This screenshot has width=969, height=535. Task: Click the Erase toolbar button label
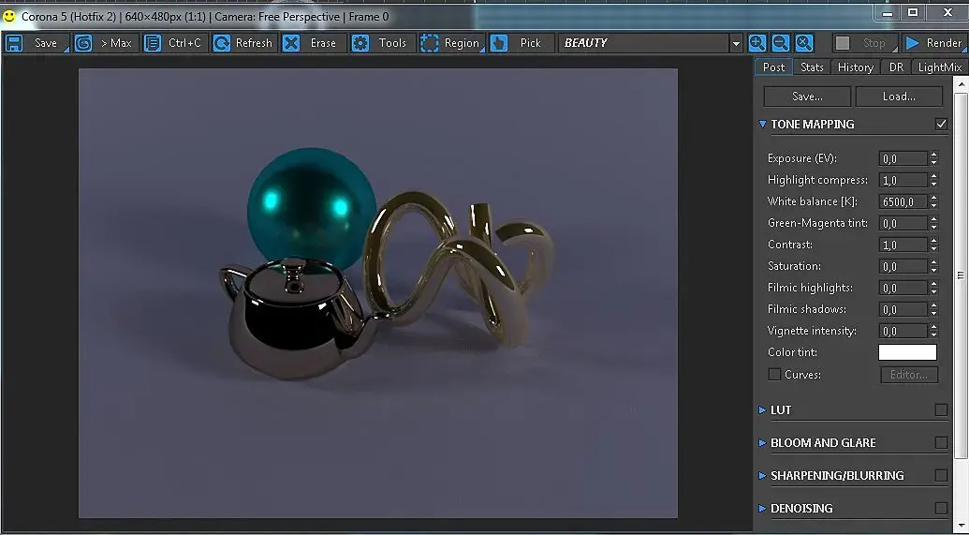tap(323, 43)
